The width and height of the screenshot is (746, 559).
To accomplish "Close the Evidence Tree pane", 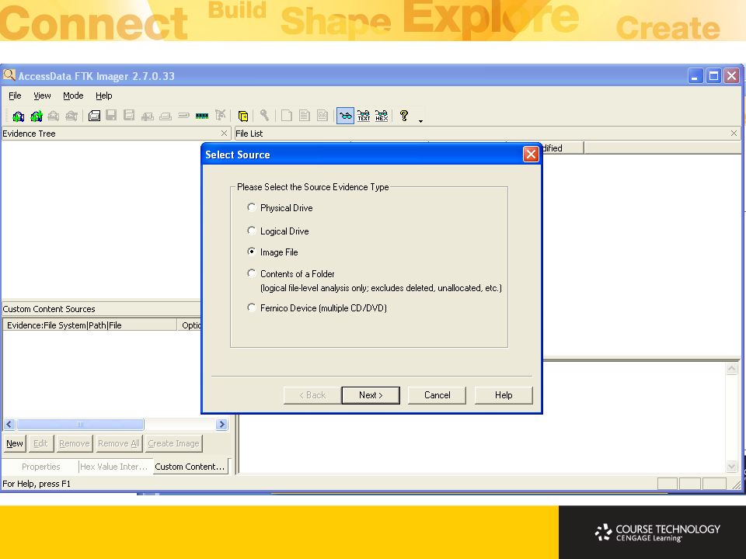I will click(224, 133).
